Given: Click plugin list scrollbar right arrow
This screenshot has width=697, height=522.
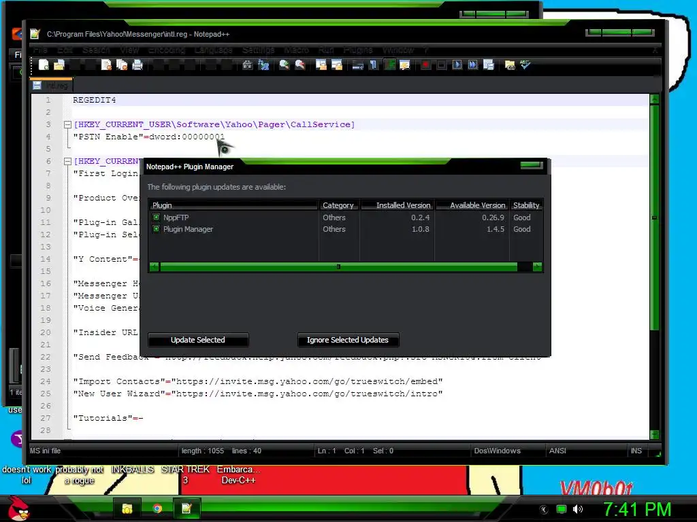Looking at the screenshot, I should coord(537,266).
